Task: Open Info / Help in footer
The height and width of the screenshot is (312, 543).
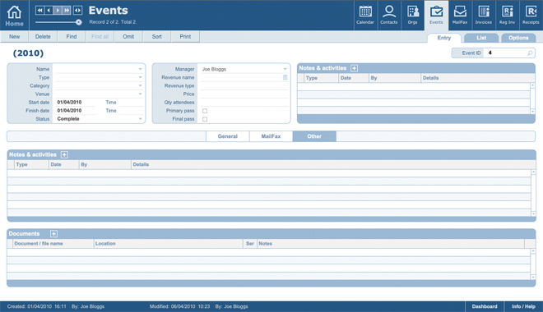Action: (523, 306)
